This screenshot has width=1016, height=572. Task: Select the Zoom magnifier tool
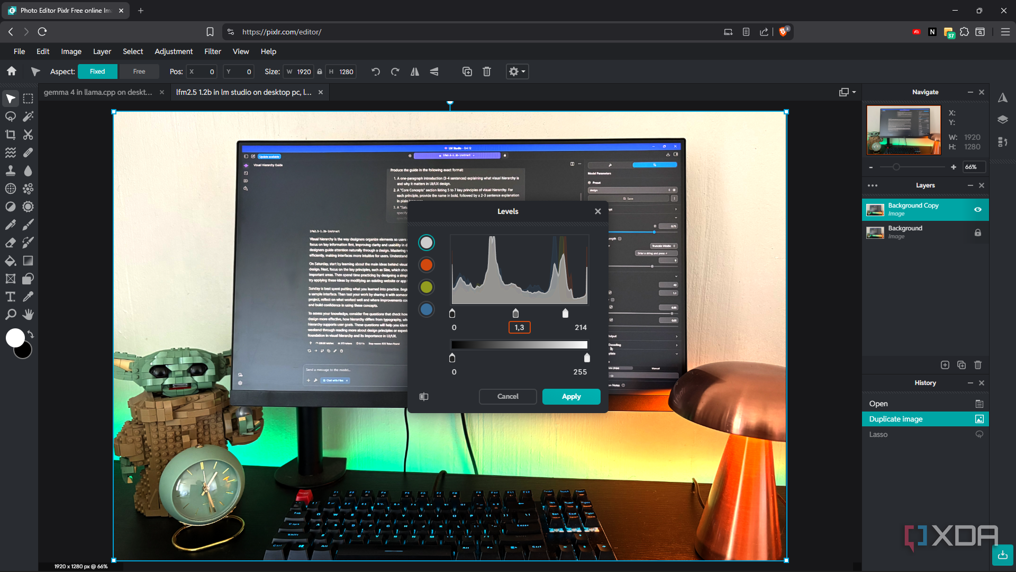[x=10, y=315]
